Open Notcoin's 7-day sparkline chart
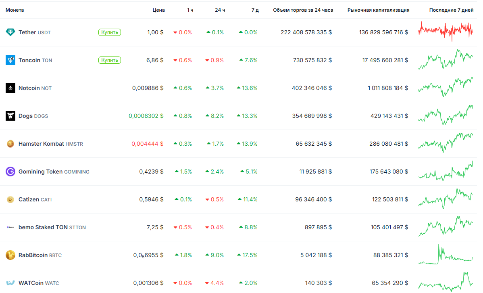This screenshot has height=293, width=483. click(x=446, y=87)
